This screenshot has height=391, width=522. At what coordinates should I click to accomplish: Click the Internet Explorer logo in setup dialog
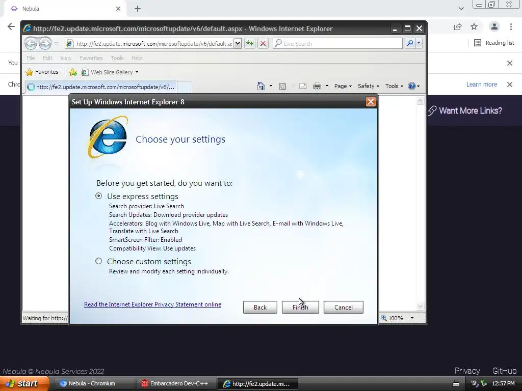pyautogui.click(x=108, y=137)
